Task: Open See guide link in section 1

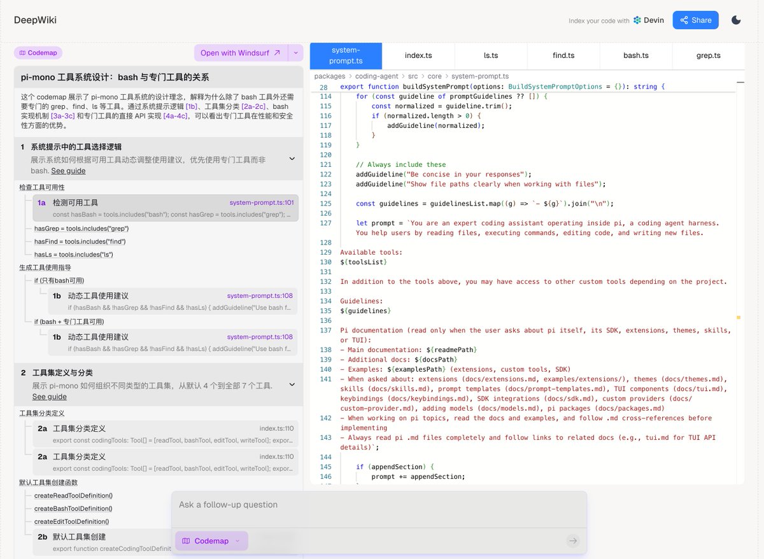Action: coord(68,171)
